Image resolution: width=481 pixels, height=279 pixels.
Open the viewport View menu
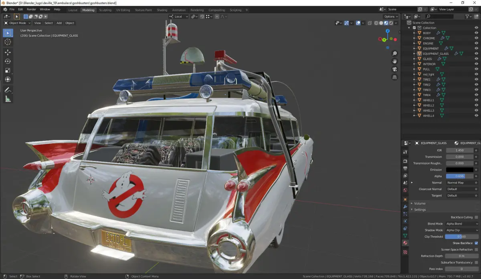click(37, 23)
